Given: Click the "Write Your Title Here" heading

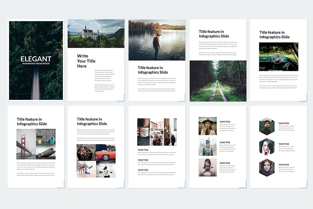Looking at the screenshot, I should (86, 61).
